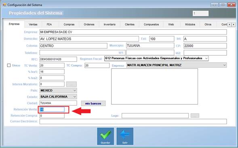The width and height of the screenshot is (238, 148).
Task: Click the Domicilio input field
Action: click(89, 39)
